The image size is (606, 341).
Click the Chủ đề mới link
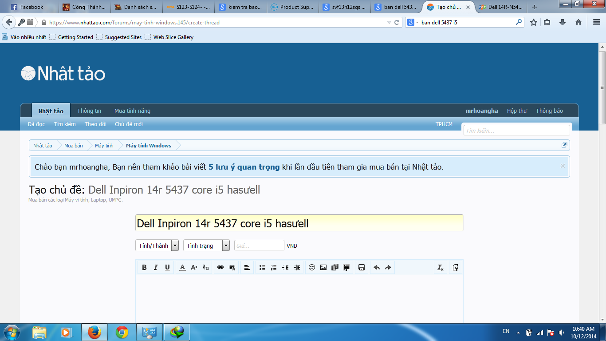click(x=129, y=124)
